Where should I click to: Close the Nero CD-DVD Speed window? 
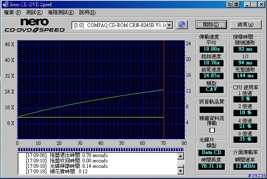pos(262,5)
